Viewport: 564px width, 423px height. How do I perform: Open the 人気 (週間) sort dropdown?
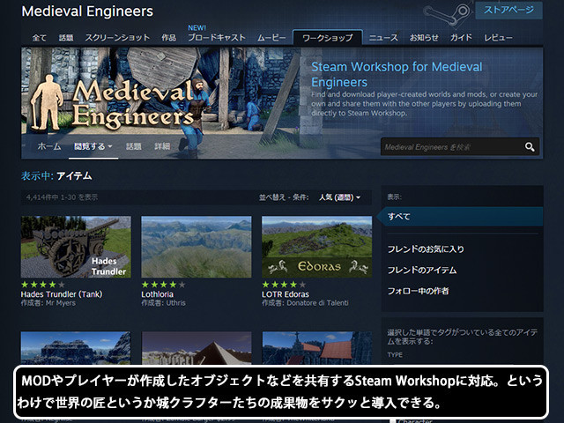(339, 197)
